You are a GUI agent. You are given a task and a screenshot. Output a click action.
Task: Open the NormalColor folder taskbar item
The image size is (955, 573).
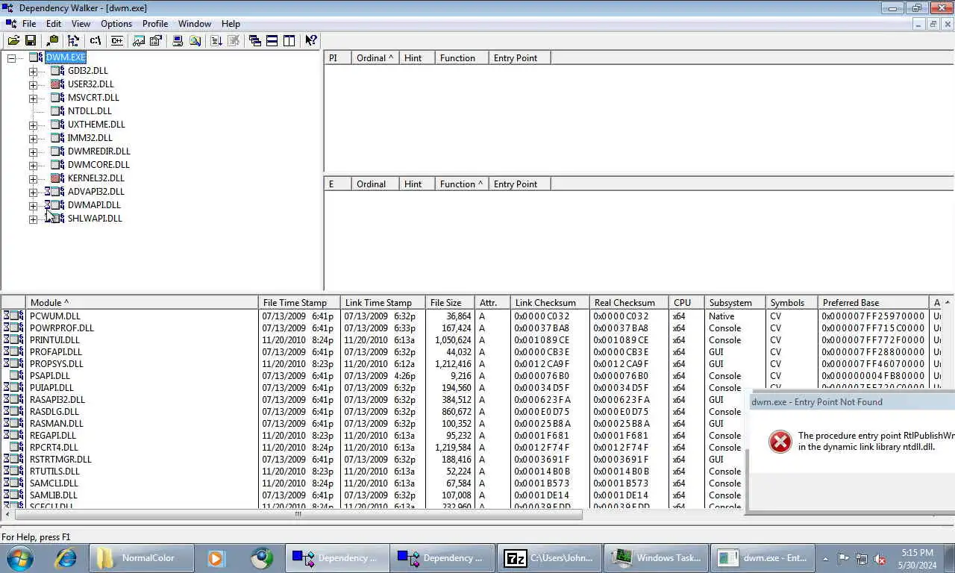pos(142,557)
